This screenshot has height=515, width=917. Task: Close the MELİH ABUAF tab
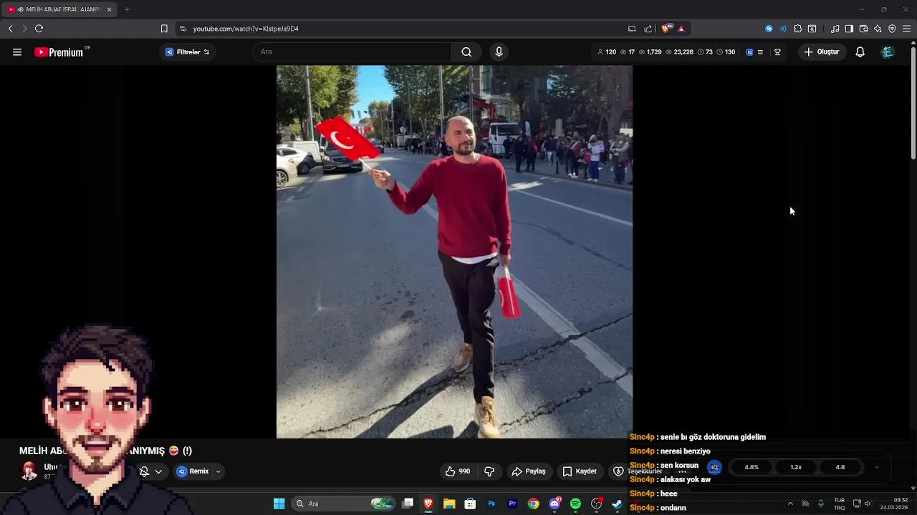point(109,9)
